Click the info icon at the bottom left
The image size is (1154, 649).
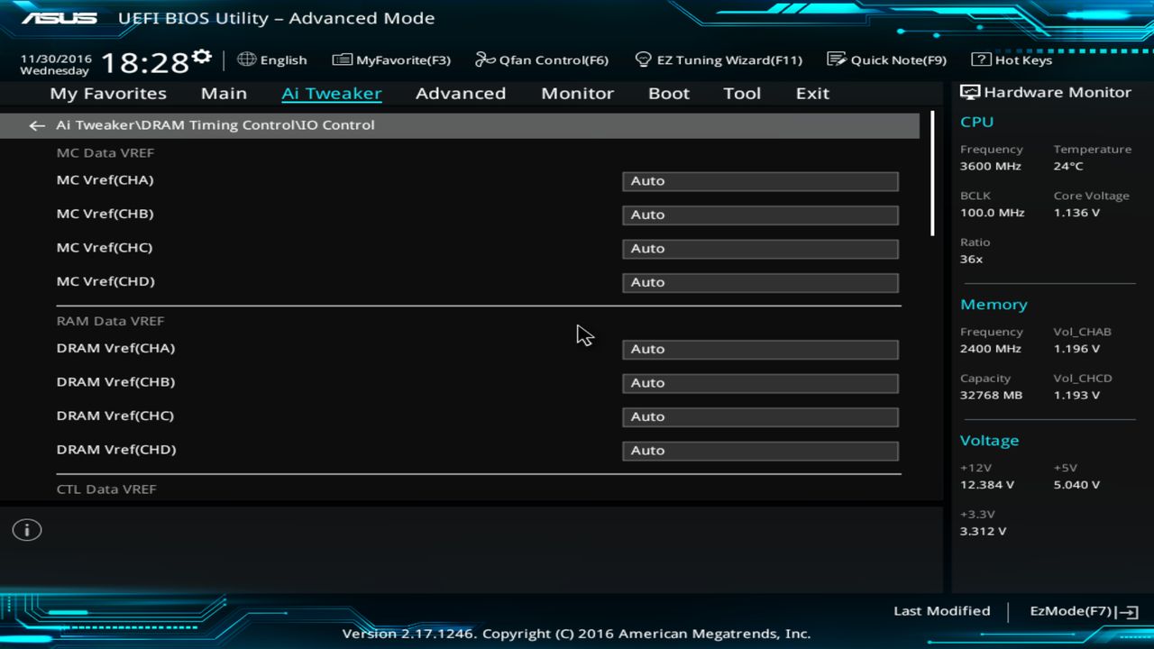[x=26, y=530]
